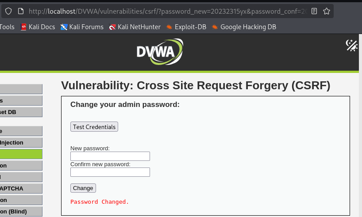Open Kali Docs bookmark
The height and width of the screenshot is (217, 362).
tap(38, 27)
